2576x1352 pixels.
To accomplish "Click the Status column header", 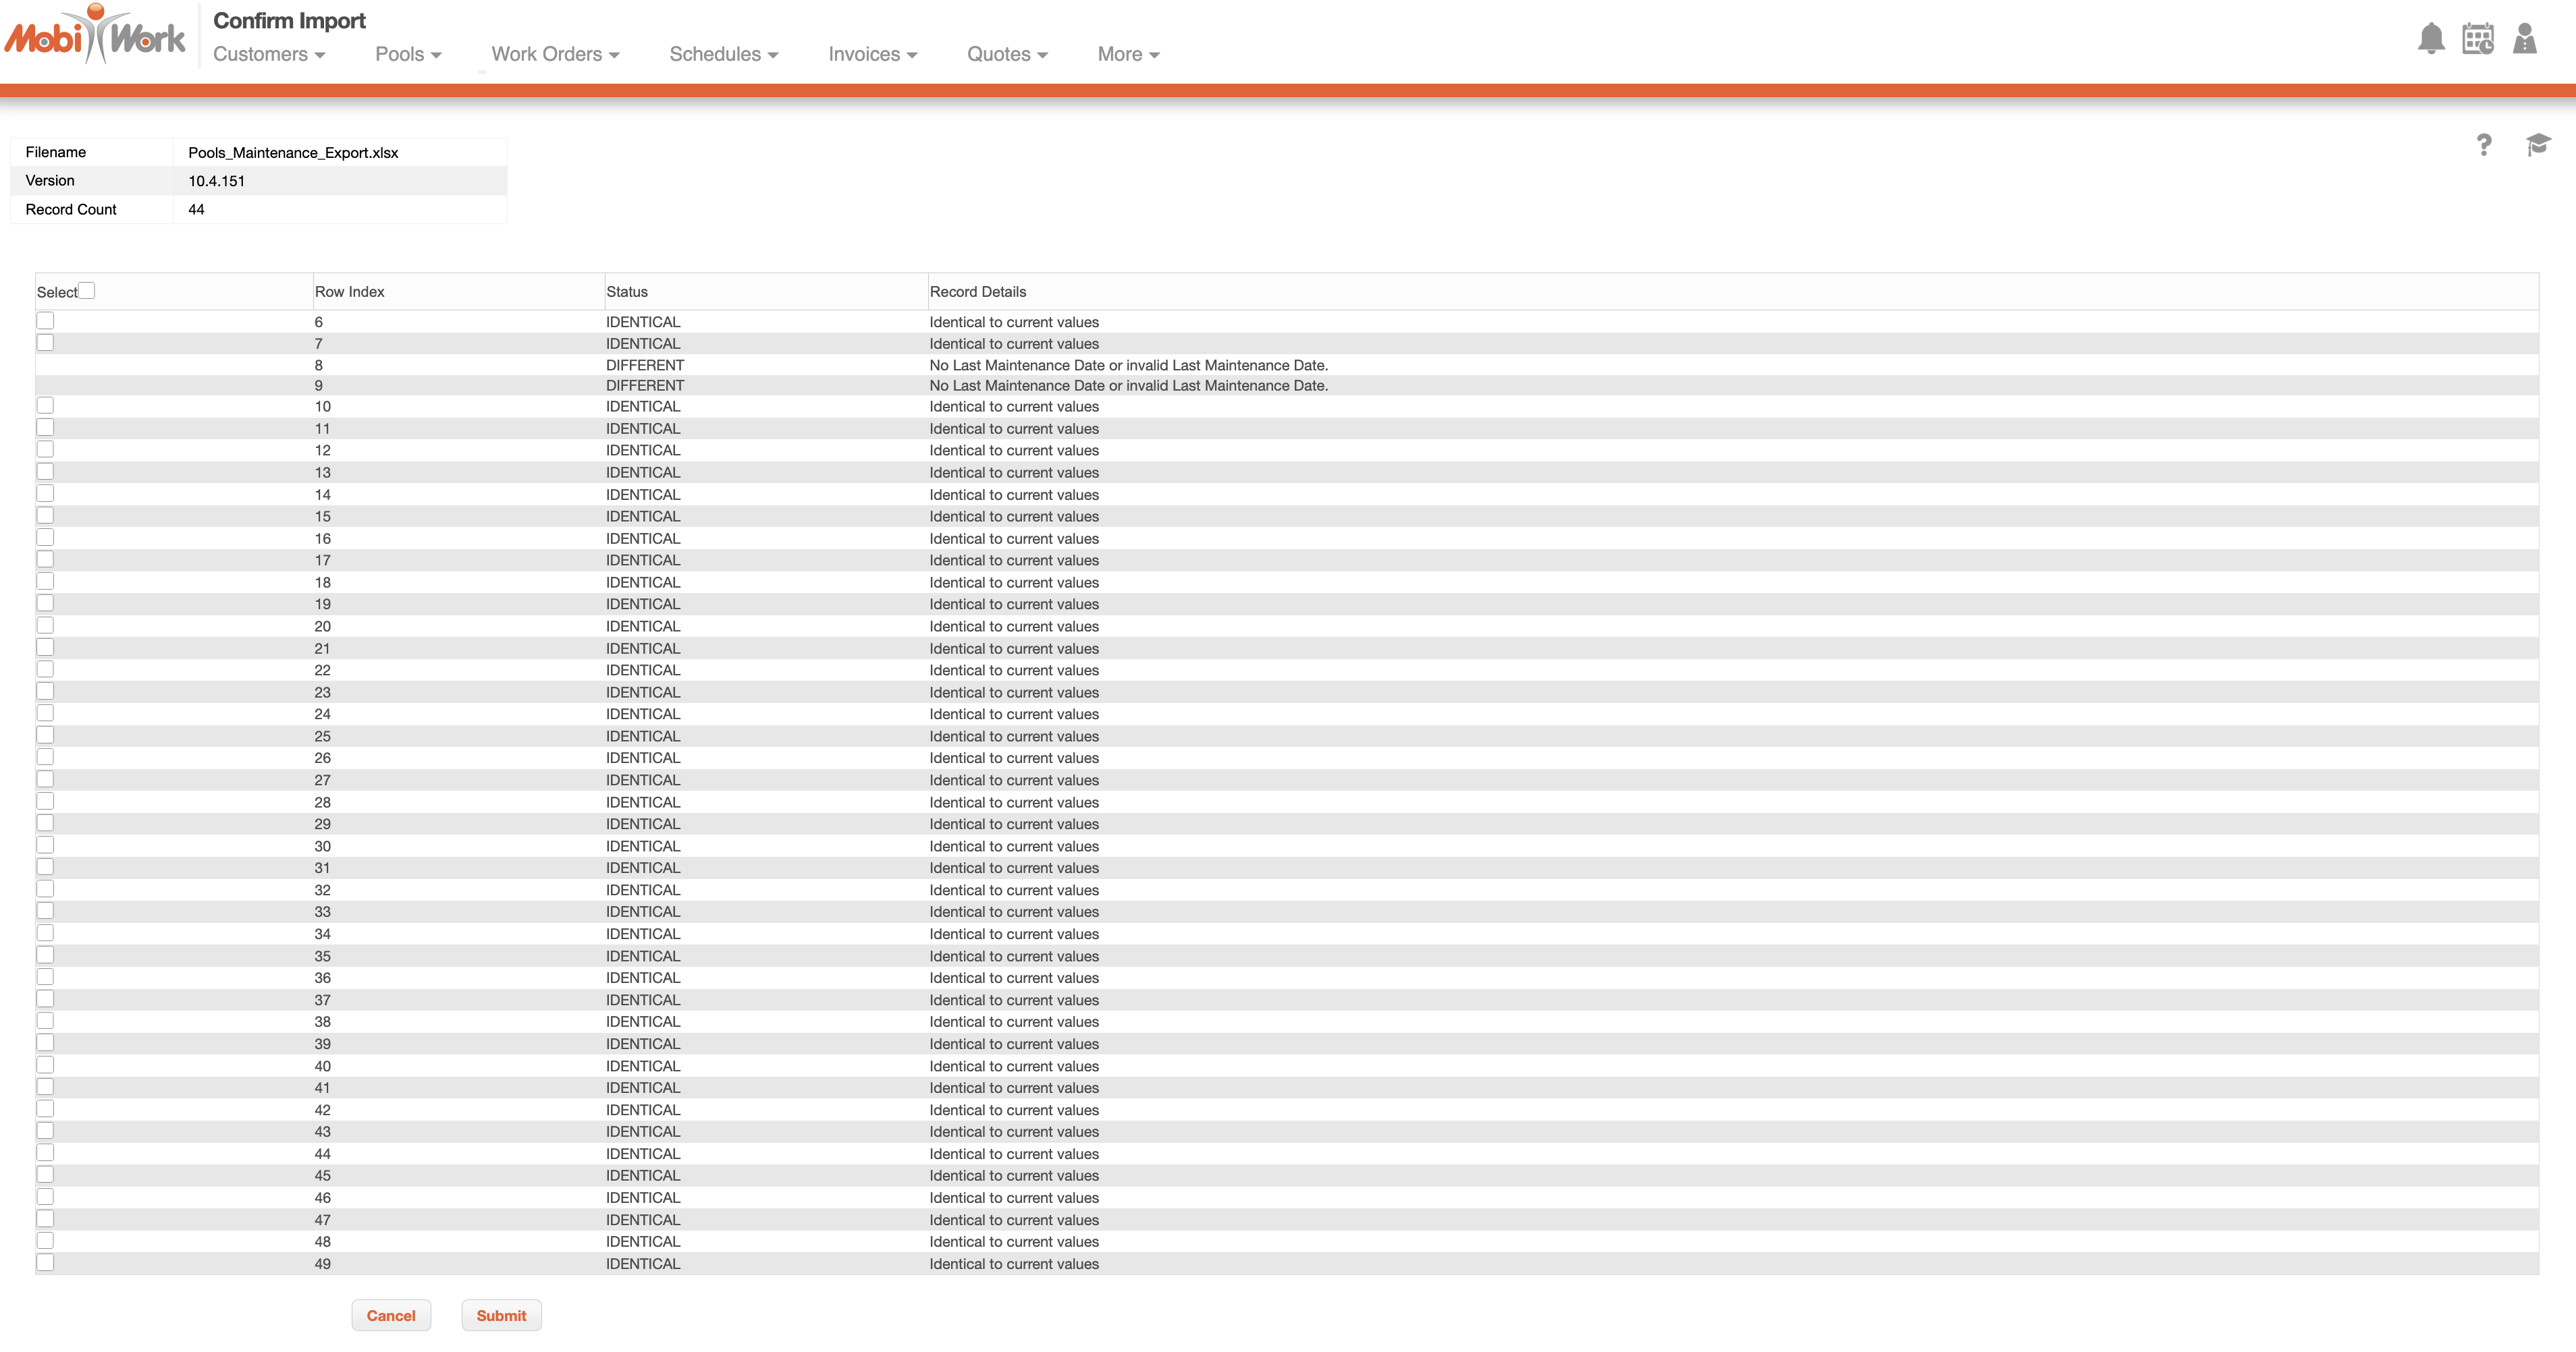I will 627,291.
